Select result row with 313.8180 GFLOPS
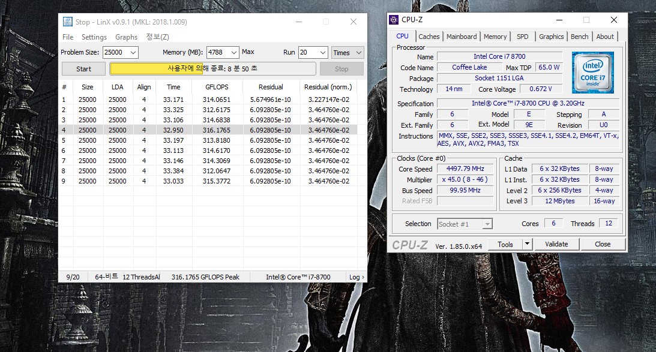 point(208,140)
